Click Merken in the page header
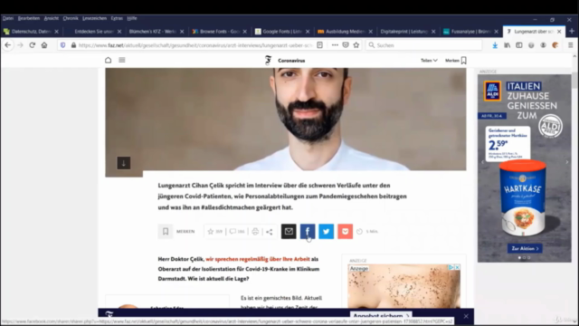This screenshot has height=326, width=579. 456,61
